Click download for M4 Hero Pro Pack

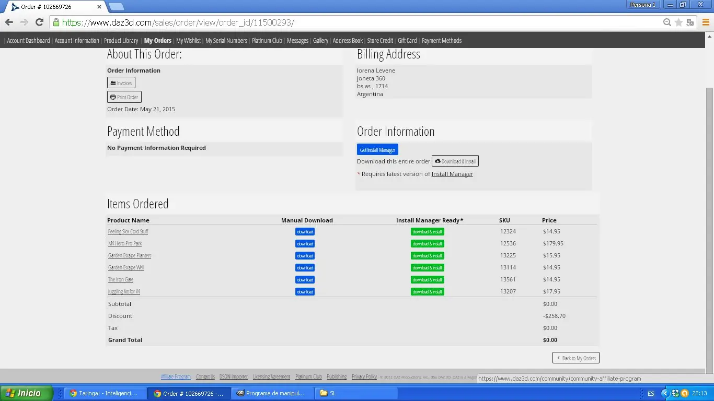305,243
